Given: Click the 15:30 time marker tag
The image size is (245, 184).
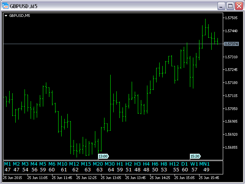Looking at the screenshot, I should (x=195, y=156).
